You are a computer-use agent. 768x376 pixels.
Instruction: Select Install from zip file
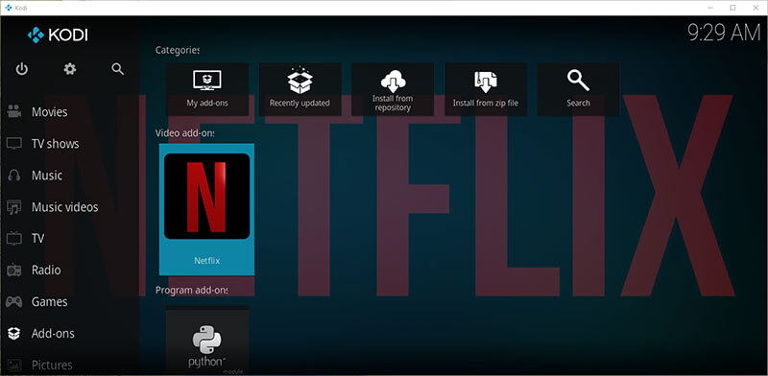(x=486, y=89)
